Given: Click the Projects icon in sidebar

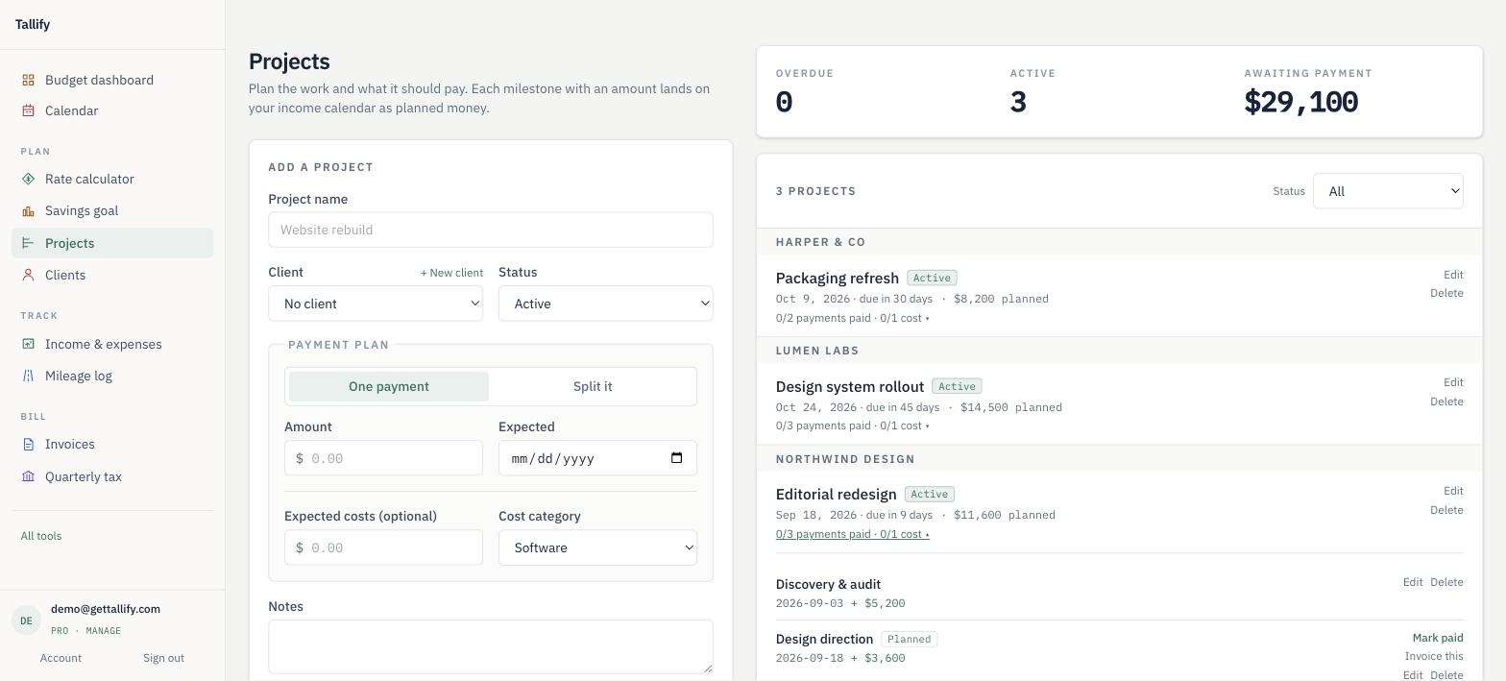Looking at the screenshot, I should coord(29,243).
